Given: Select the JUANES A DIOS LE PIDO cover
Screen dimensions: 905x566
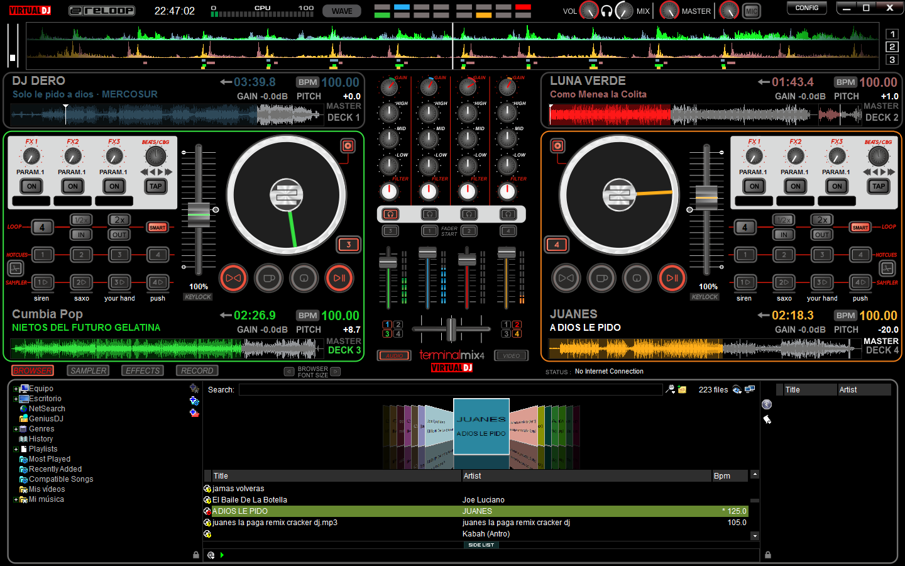Looking at the screenshot, I should [x=481, y=426].
